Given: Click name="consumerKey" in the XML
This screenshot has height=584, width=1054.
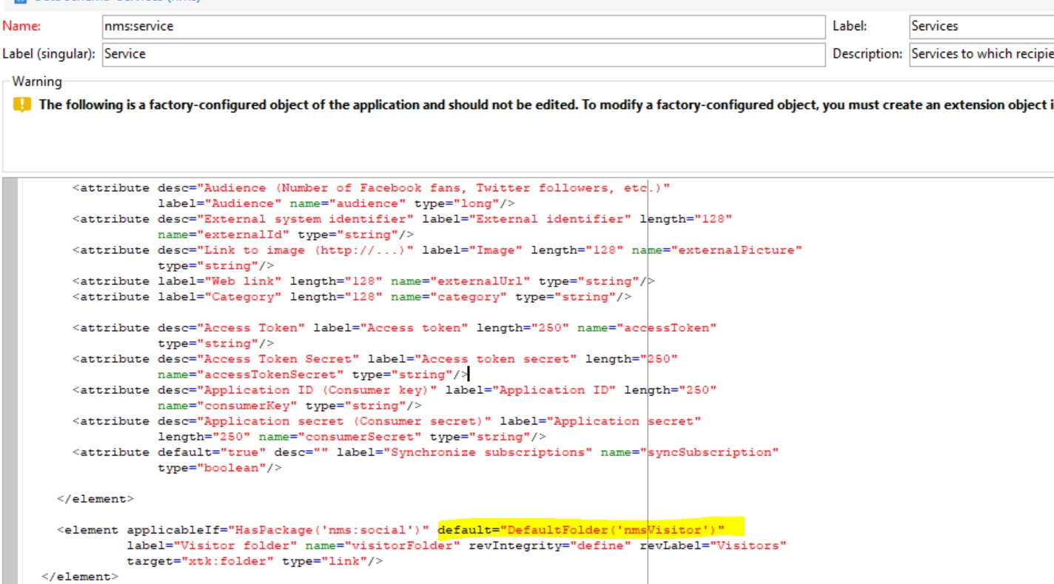Looking at the screenshot, I should [x=227, y=406].
